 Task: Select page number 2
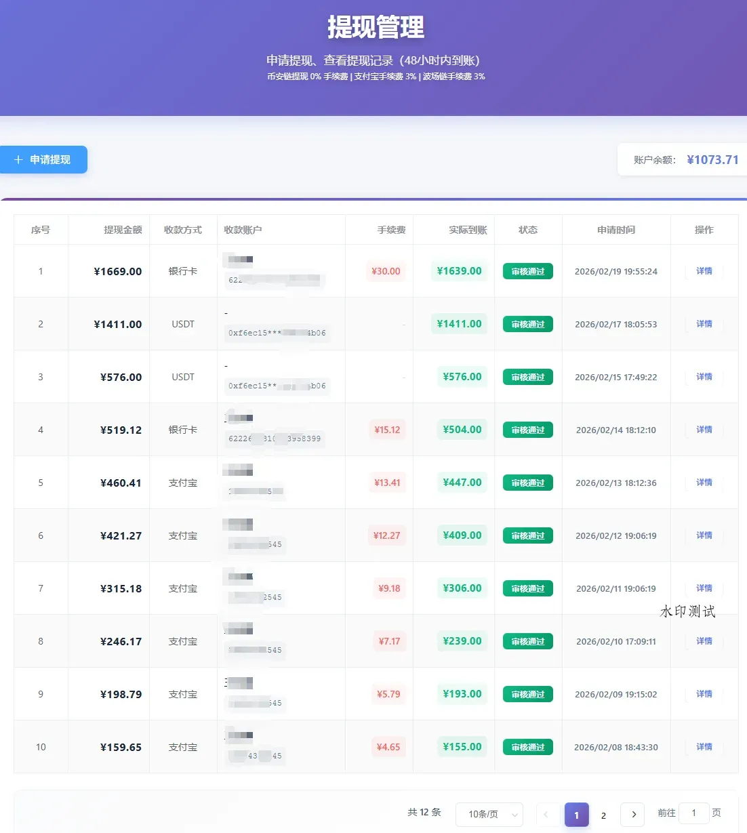603,816
